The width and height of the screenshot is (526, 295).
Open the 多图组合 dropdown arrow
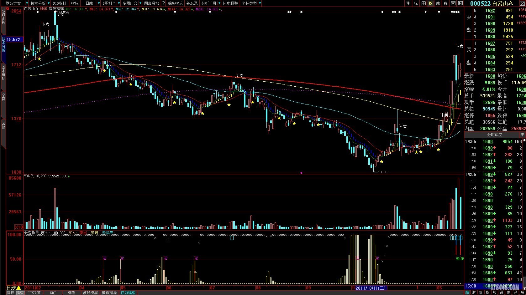pyautogui.click(x=140, y=3)
